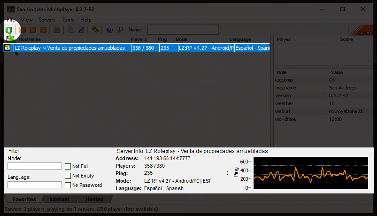
Task: Click the LZ:RP v4.27 mode cell in list
Action: (206, 48)
